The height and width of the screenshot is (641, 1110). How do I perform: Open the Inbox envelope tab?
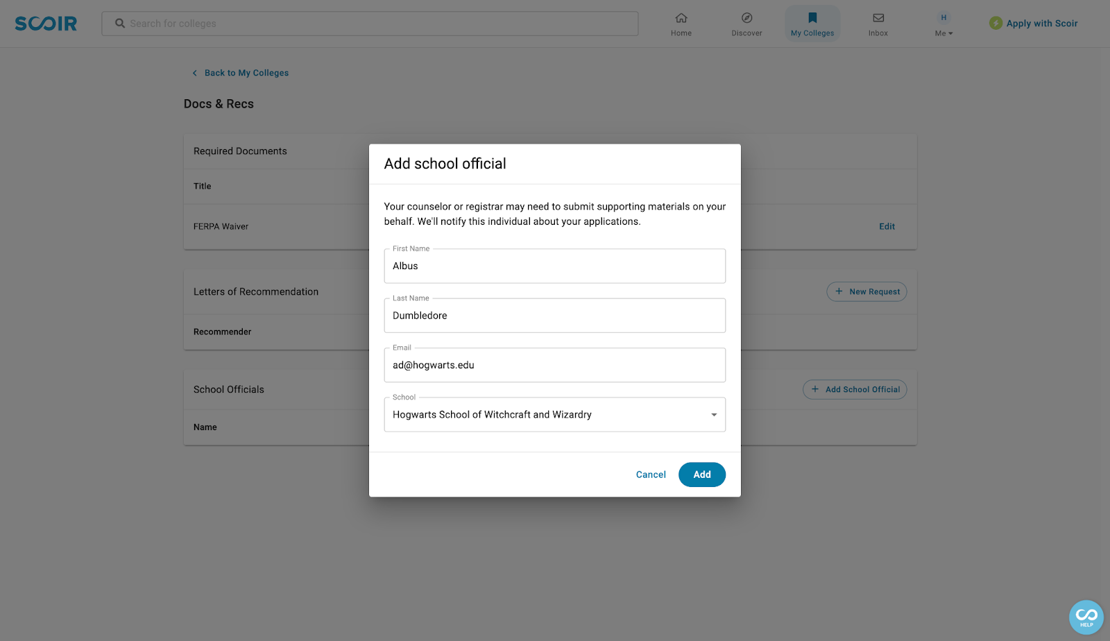pyautogui.click(x=878, y=24)
